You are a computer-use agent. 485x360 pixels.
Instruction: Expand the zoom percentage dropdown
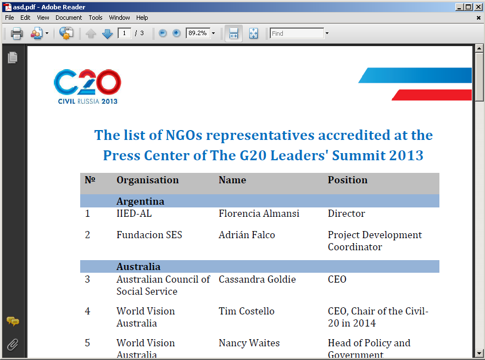click(x=213, y=33)
